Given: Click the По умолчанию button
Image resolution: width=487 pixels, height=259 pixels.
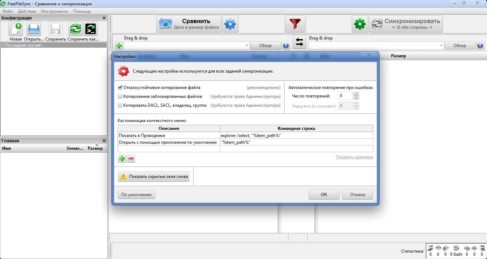Looking at the screenshot, I should [x=137, y=195].
